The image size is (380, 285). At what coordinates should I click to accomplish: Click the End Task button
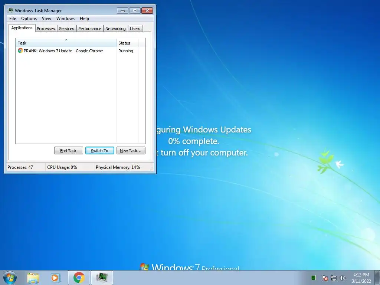(68, 151)
